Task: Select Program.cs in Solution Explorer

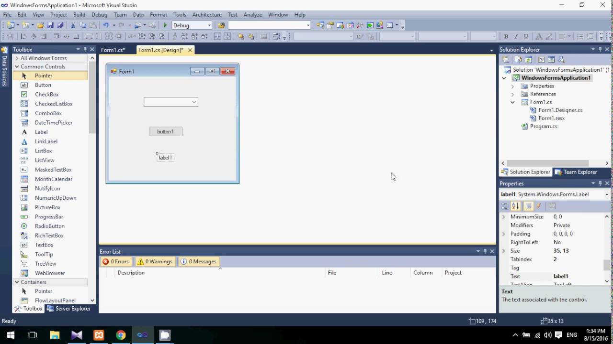Action: (x=544, y=127)
